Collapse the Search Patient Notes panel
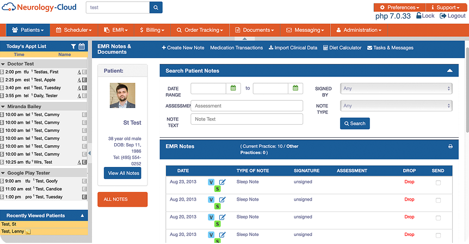 click(449, 70)
